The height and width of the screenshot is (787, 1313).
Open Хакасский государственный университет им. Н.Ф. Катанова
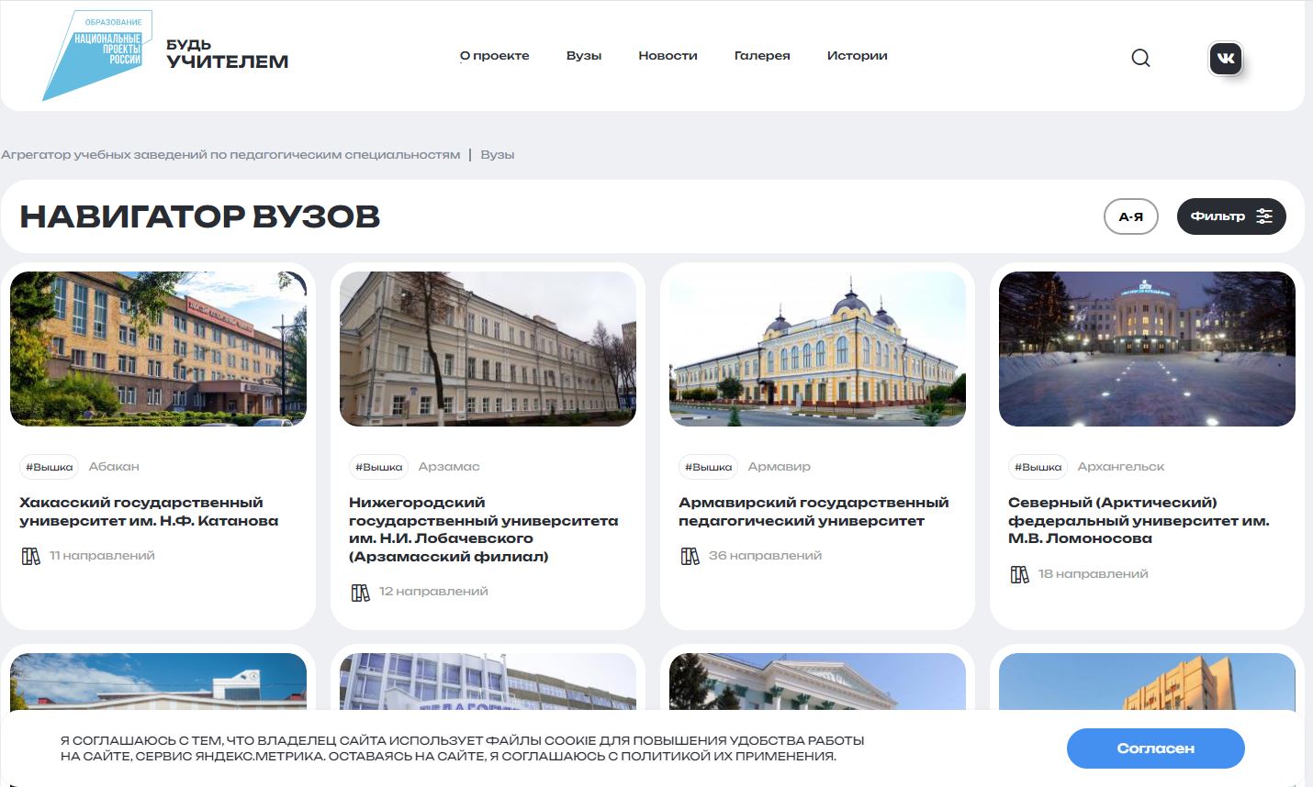(x=149, y=512)
